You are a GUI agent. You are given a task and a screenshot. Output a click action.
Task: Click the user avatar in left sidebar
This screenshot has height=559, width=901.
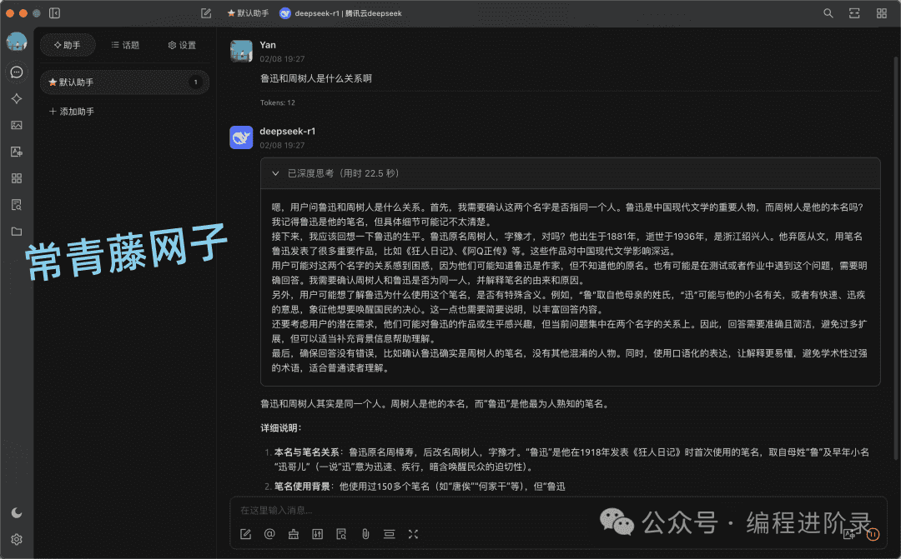point(17,42)
